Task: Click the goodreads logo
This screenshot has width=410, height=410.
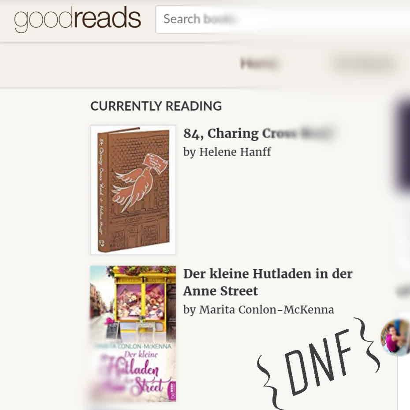Action: point(78,19)
